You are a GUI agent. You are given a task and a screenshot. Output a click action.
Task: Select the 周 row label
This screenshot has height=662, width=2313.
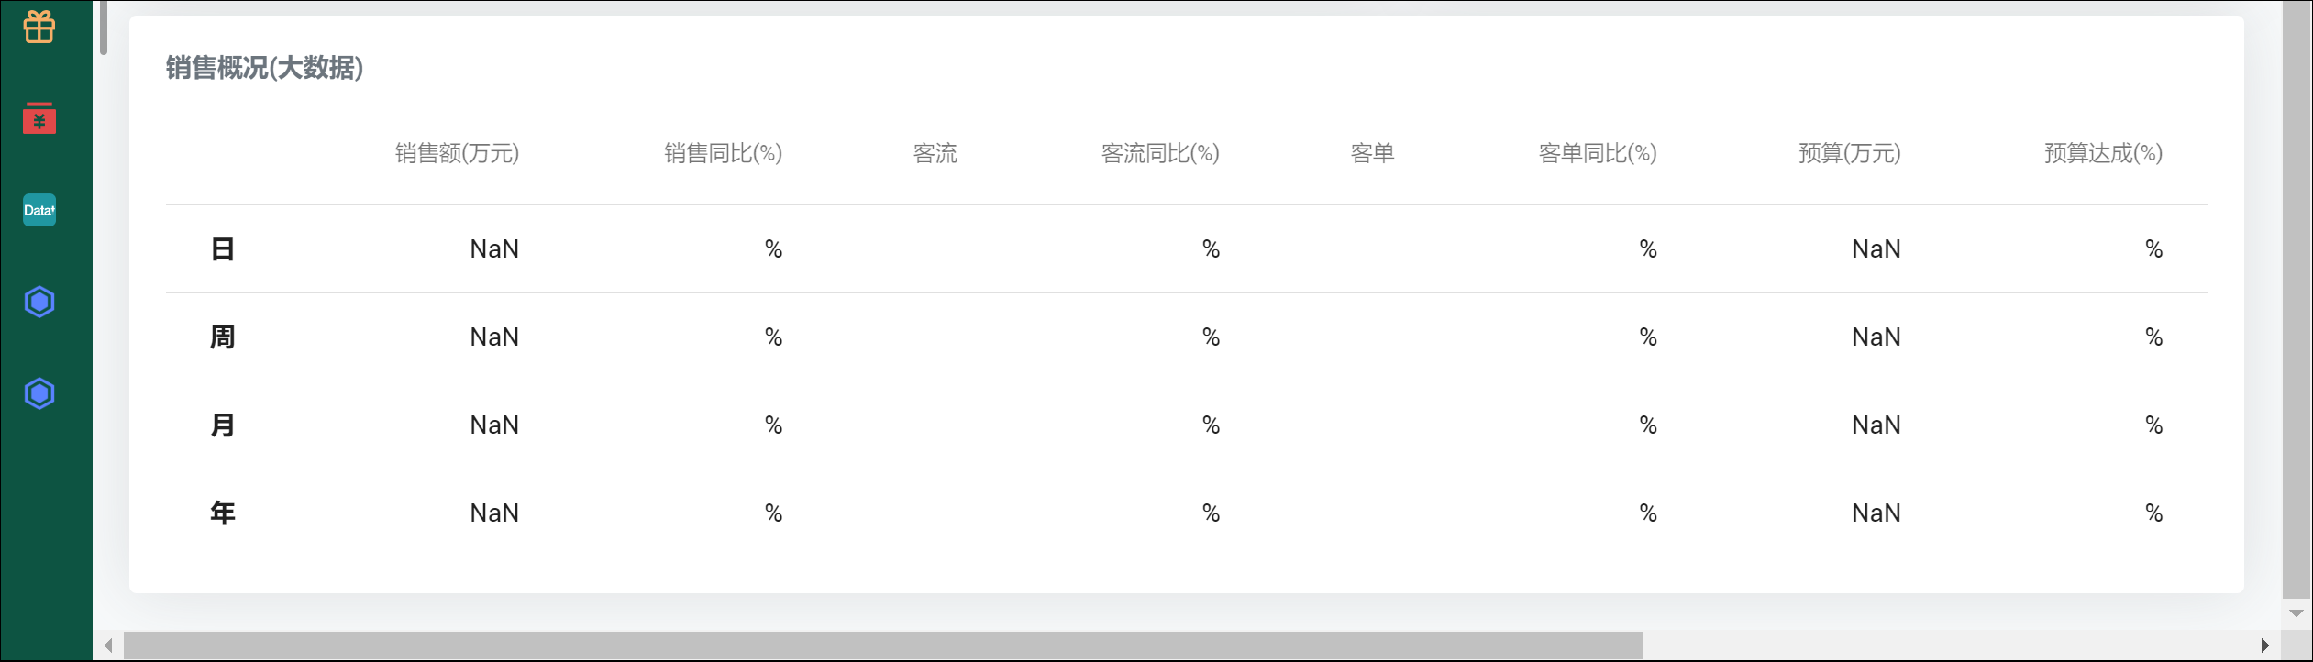tap(223, 337)
